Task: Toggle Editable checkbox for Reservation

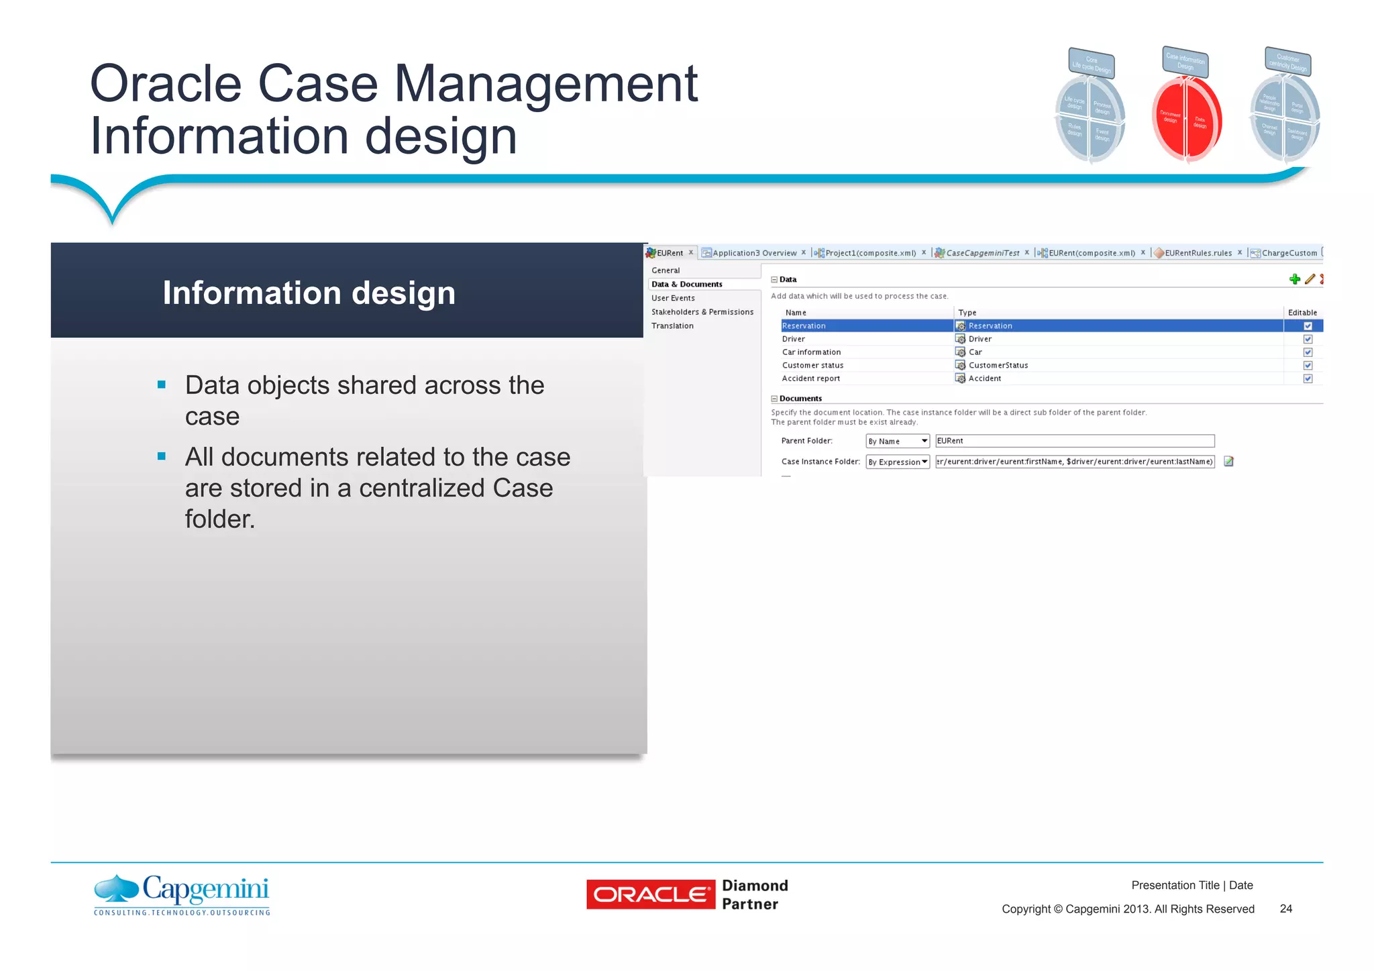Action: pyautogui.click(x=1308, y=325)
